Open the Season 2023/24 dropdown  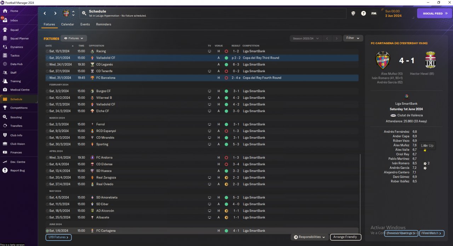pyautogui.click(x=306, y=38)
